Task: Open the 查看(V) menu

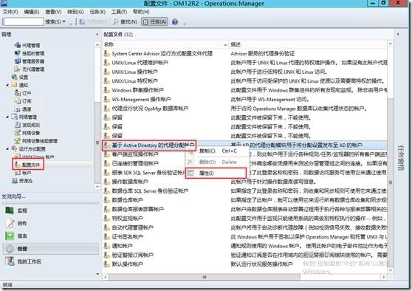Action: click(x=53, y=12)
